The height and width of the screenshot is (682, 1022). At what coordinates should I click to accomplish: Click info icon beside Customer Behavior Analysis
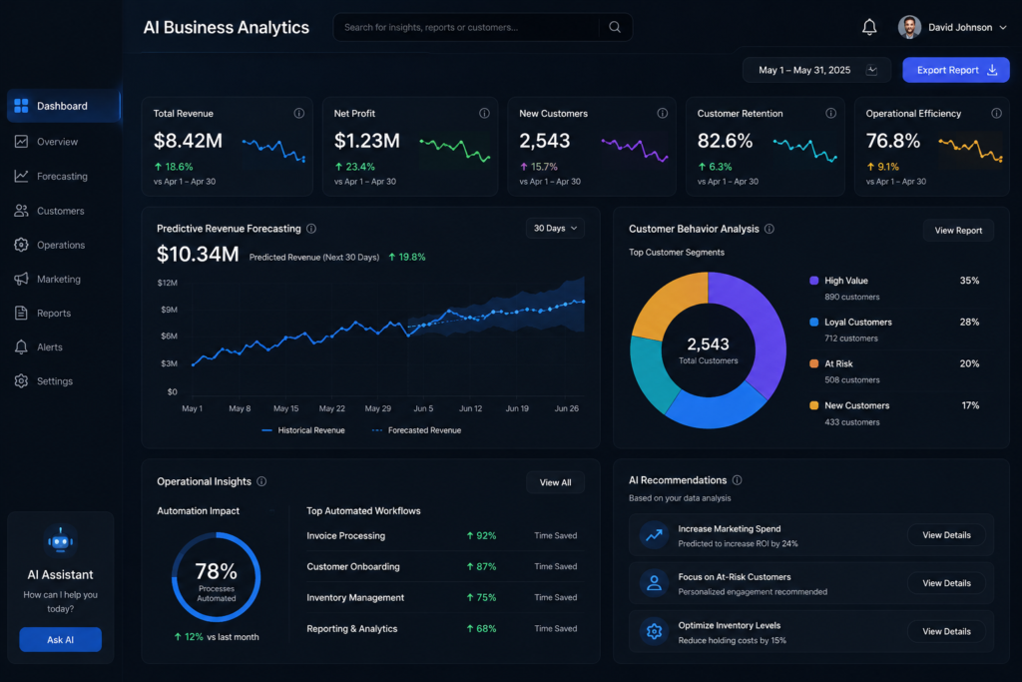(x=769, y=229)
